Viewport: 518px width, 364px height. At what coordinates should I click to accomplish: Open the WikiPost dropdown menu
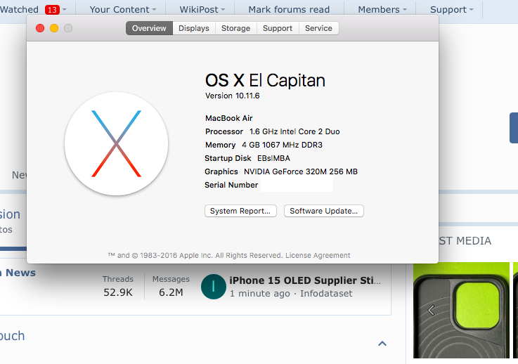202,10
